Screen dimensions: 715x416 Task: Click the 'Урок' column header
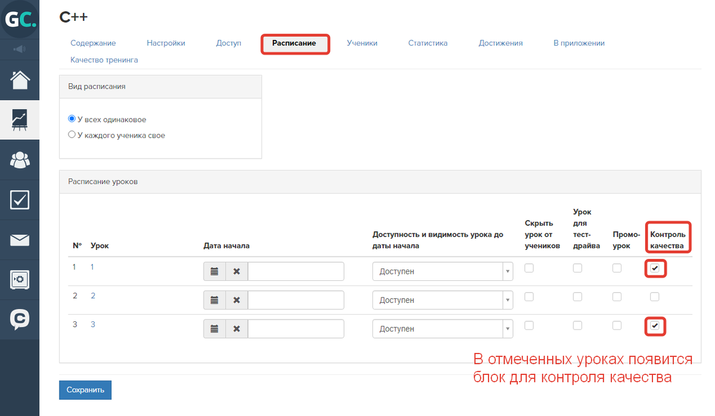(x=100, y=245)
